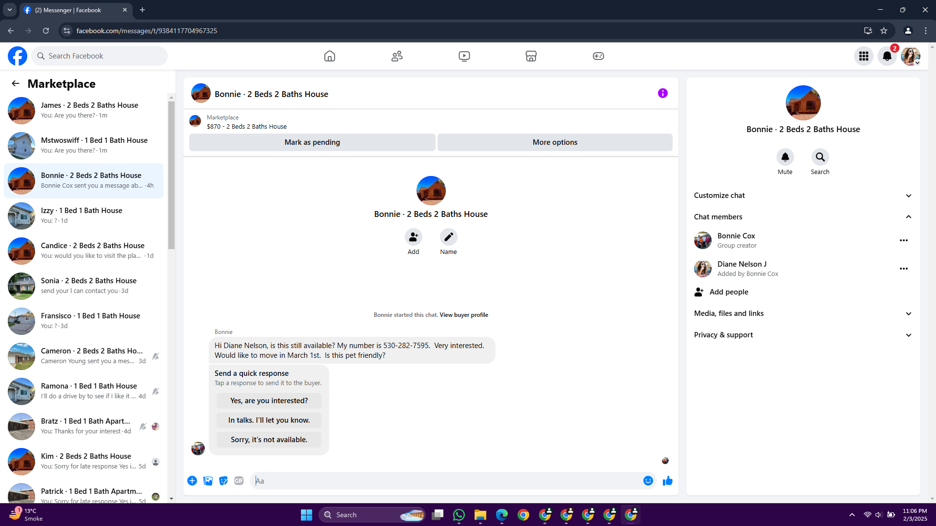Show hidden system tray icons
The image size is (936, 526).
[x=852, y=515]
